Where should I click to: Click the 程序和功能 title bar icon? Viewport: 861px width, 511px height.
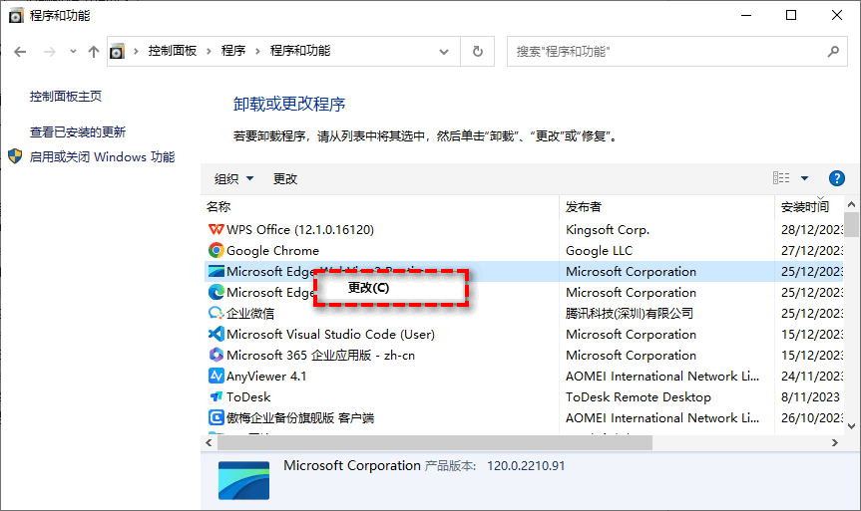[x=16, y=15]
